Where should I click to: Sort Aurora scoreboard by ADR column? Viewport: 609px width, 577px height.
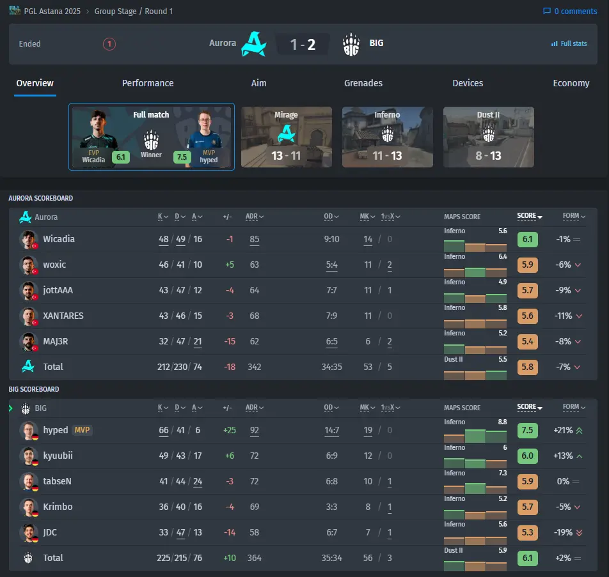[255, 217]
